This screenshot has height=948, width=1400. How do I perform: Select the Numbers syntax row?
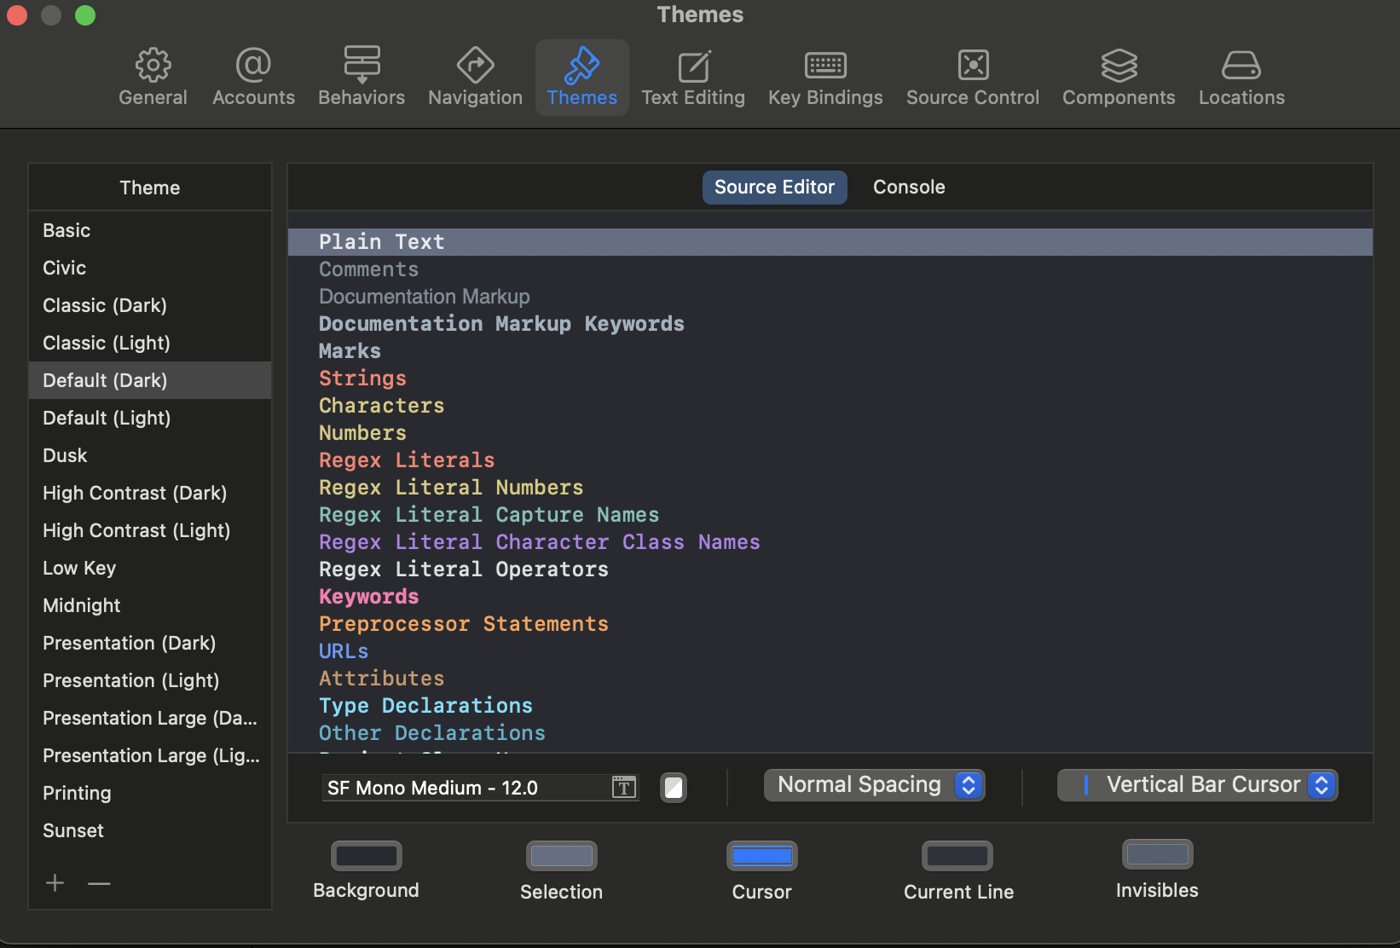pos(830,433)
